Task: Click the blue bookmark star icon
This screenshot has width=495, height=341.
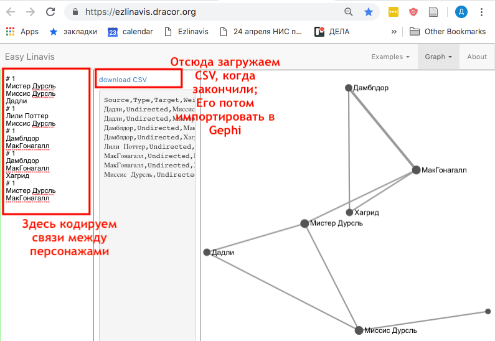Action: 369,12
